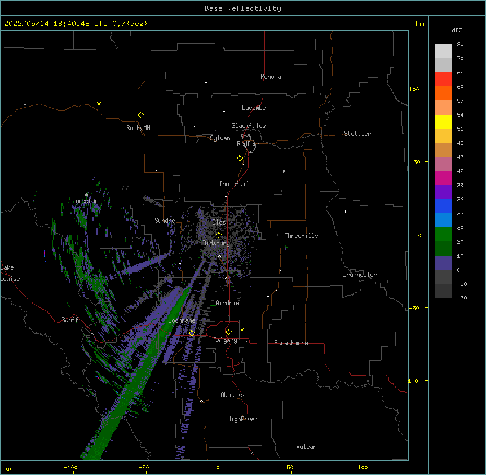Click the Airdrie city label
Image resolution: width=486 pixels, height=475 pixels.
(x=228, y=303)
